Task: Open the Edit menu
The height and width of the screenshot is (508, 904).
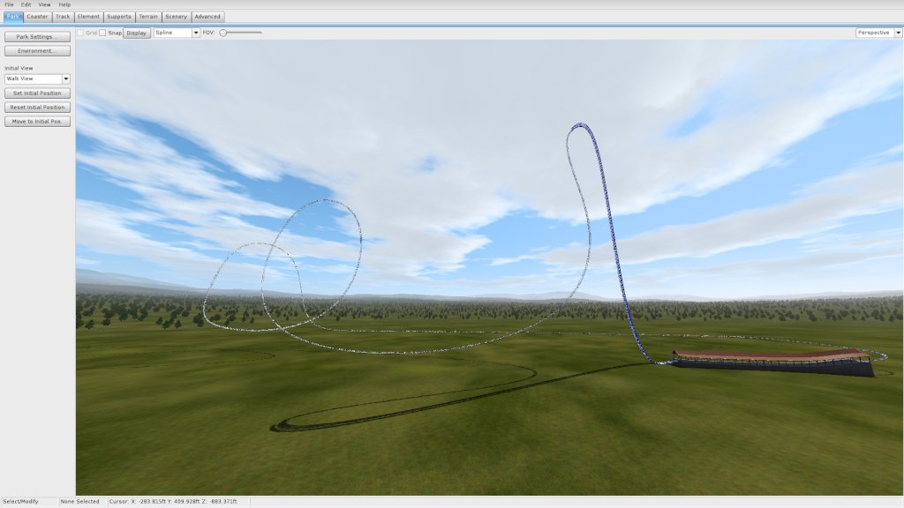Action: (26, 4)
